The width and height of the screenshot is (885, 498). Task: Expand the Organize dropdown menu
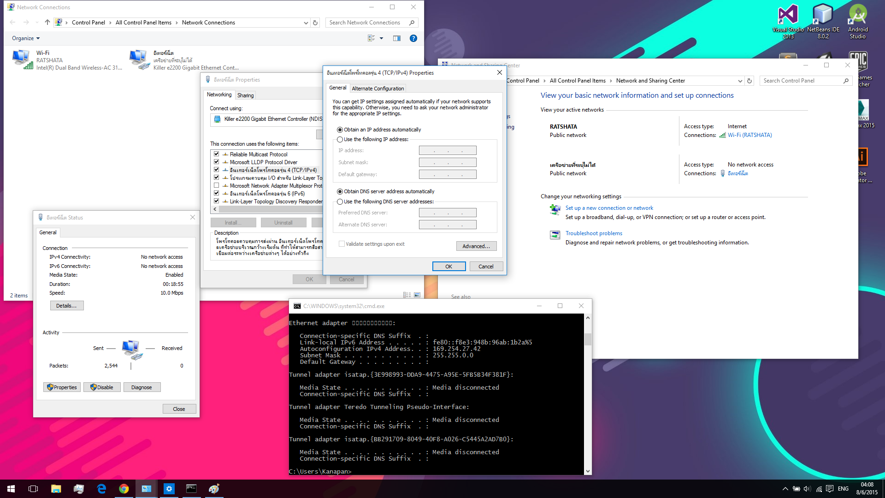(26, 38)
